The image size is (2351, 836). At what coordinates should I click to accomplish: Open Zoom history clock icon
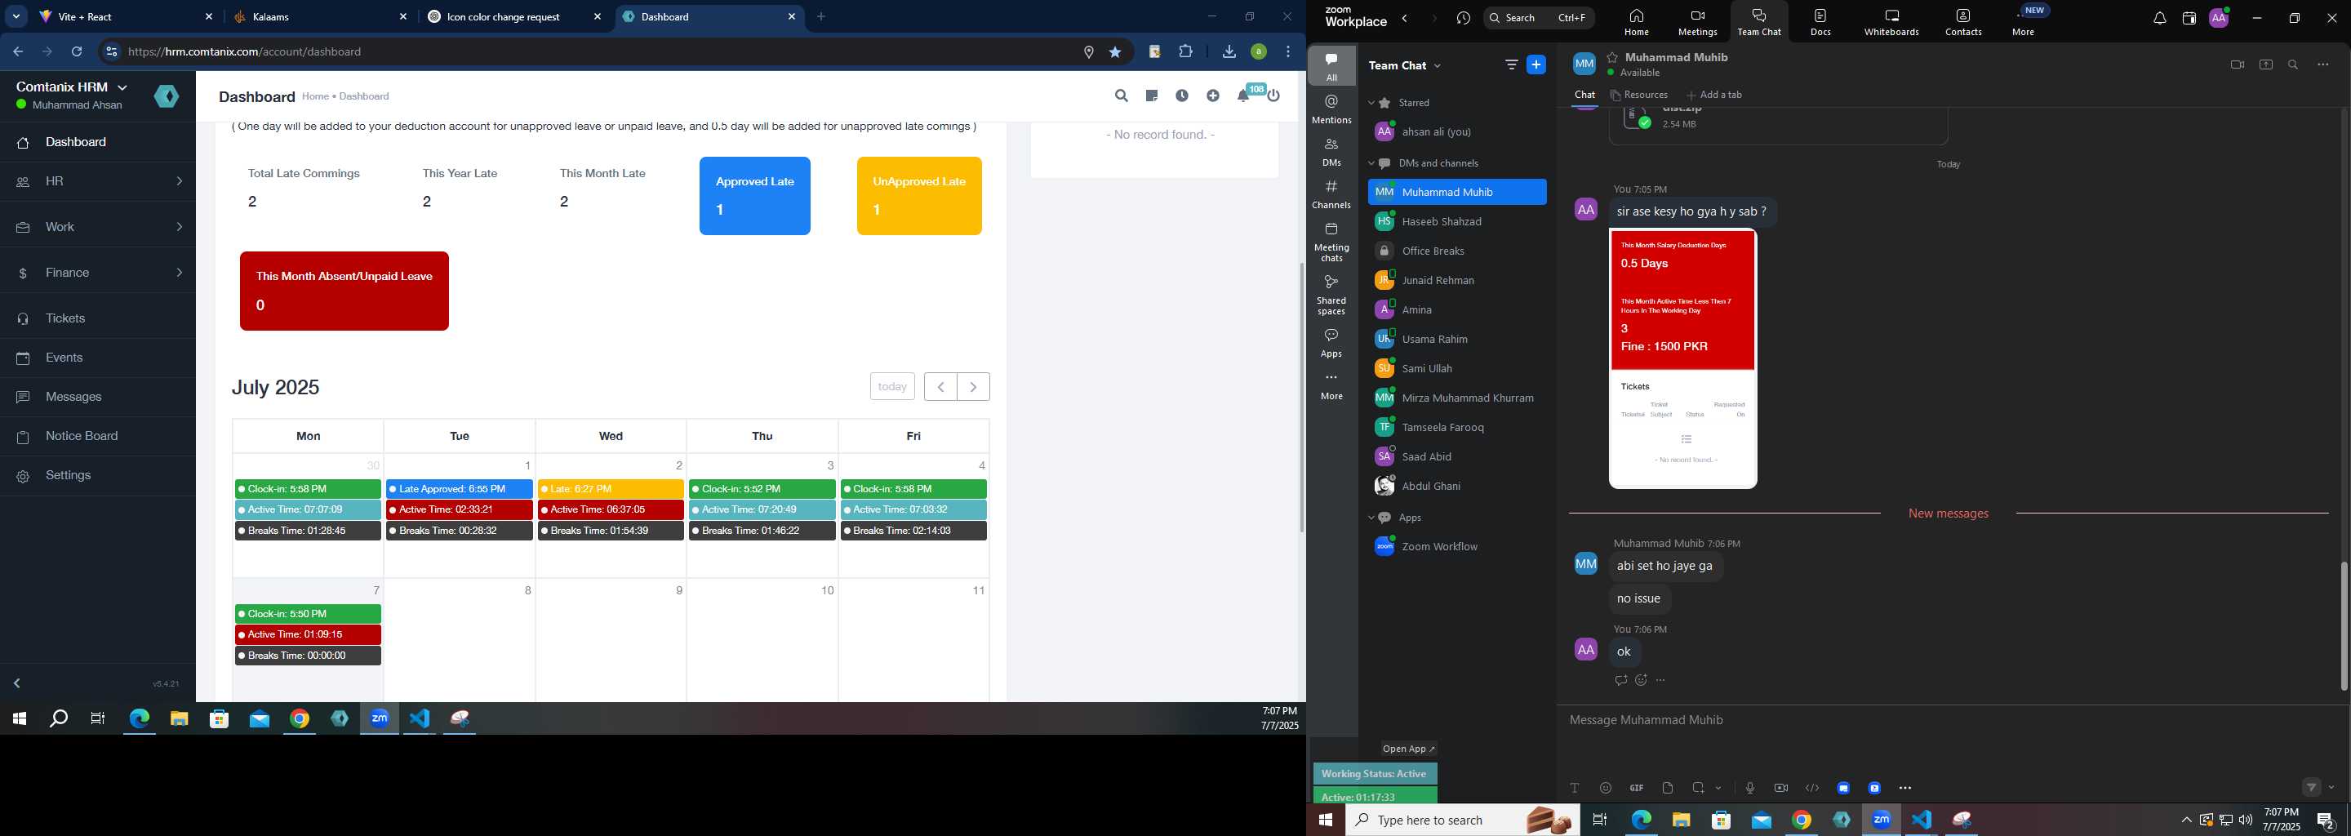tap(1464, 18)
